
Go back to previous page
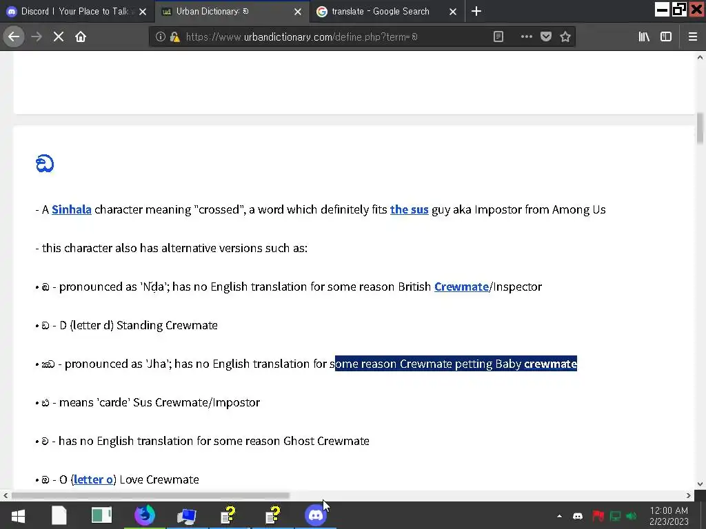point(14,37)
